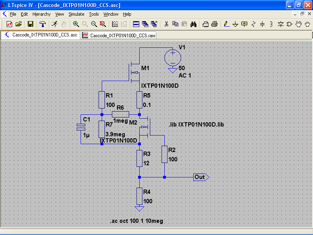Screen dimensions: 313x235
Task: Select the Cut scissors tool
Action: click(166, 24)
